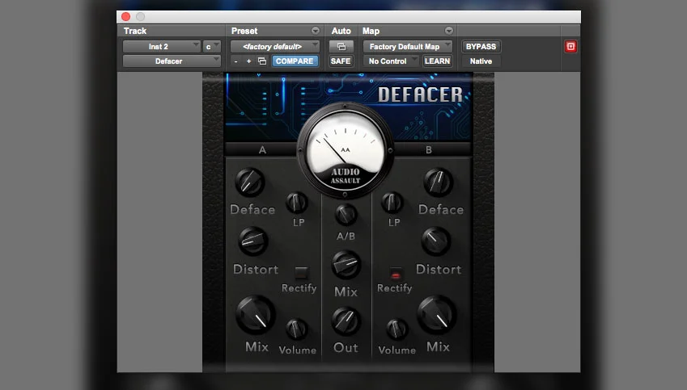Click section A Volume knob
Image resolution: width=687 pixels, height=390 pixels.
pos(297,329)
